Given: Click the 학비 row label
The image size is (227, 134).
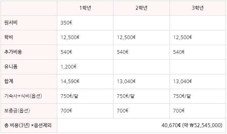Looking at the screenshot, I should (9, 37).
